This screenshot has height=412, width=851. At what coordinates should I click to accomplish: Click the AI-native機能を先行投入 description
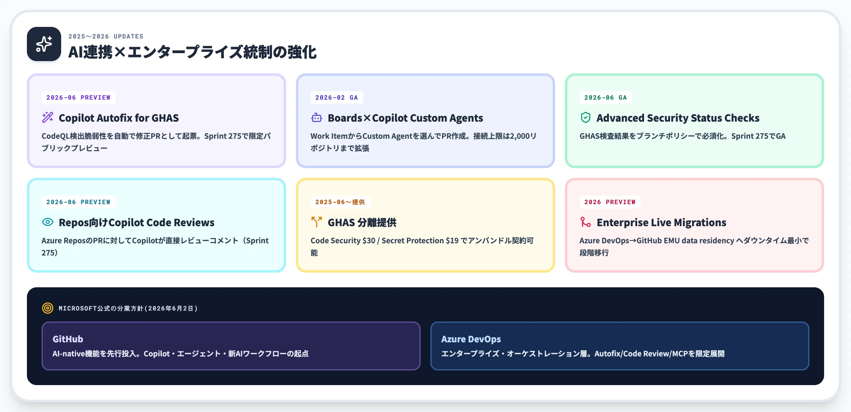[x=180, y=354]
